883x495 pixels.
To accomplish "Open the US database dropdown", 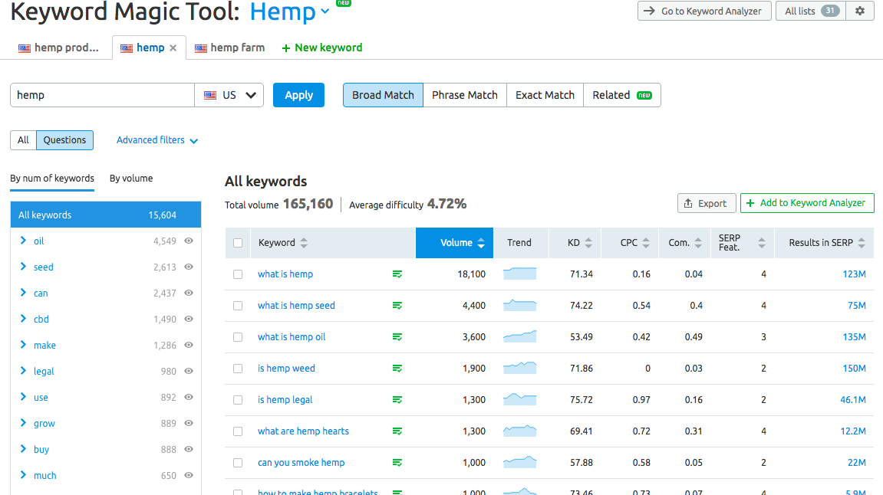I will point(229,95).
